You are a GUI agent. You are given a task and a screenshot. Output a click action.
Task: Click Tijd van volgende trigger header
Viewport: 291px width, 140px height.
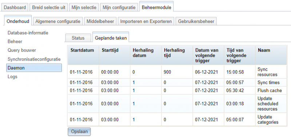240,55
